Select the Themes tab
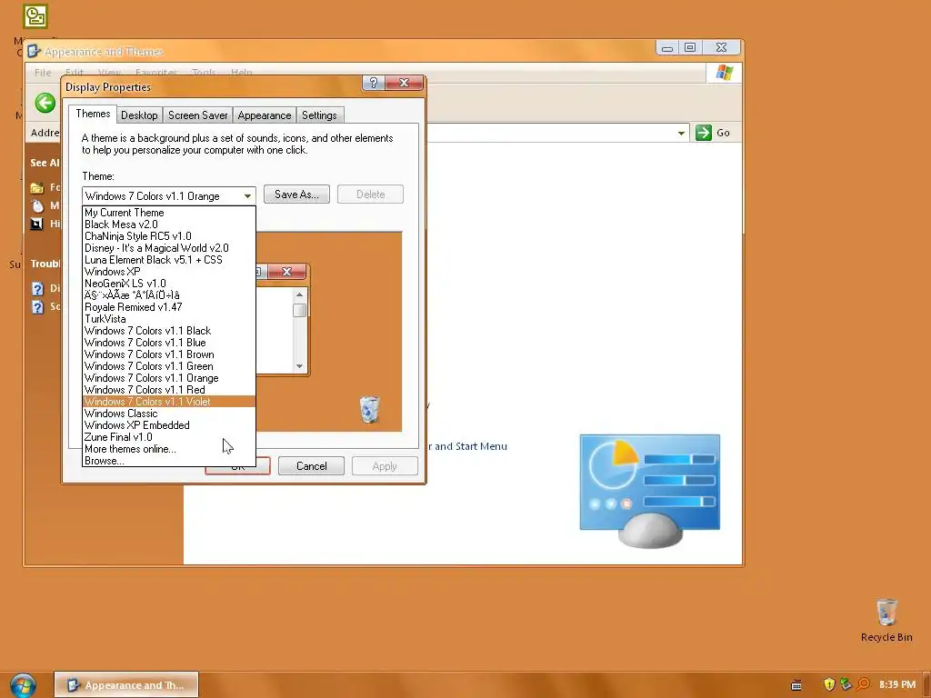 pos(93,114)
